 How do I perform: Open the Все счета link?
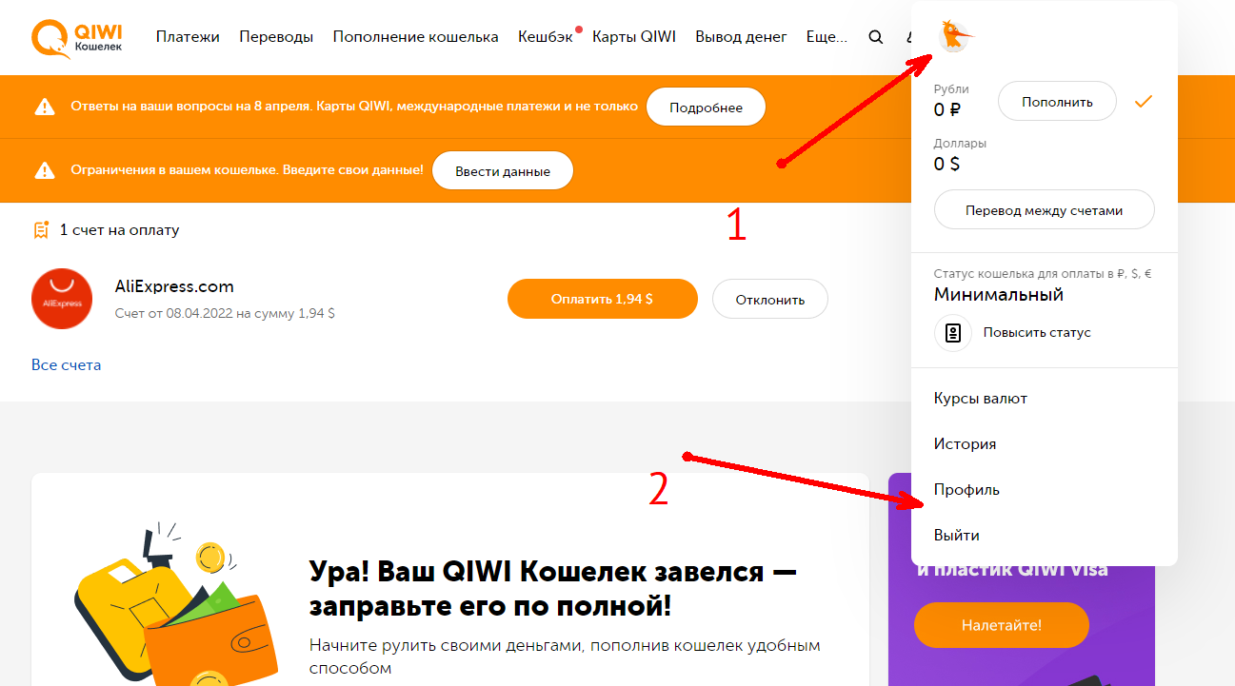pos(66,364)
